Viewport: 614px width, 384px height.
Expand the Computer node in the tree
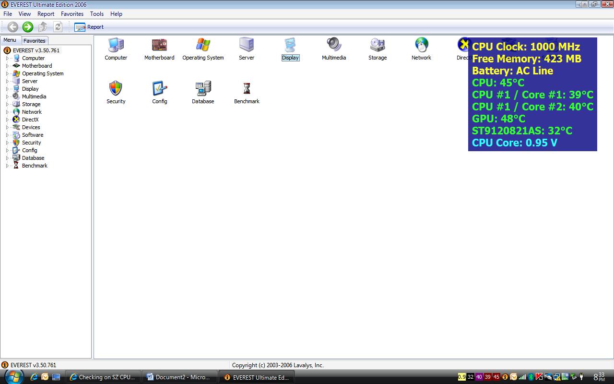[x=7, y=58]
